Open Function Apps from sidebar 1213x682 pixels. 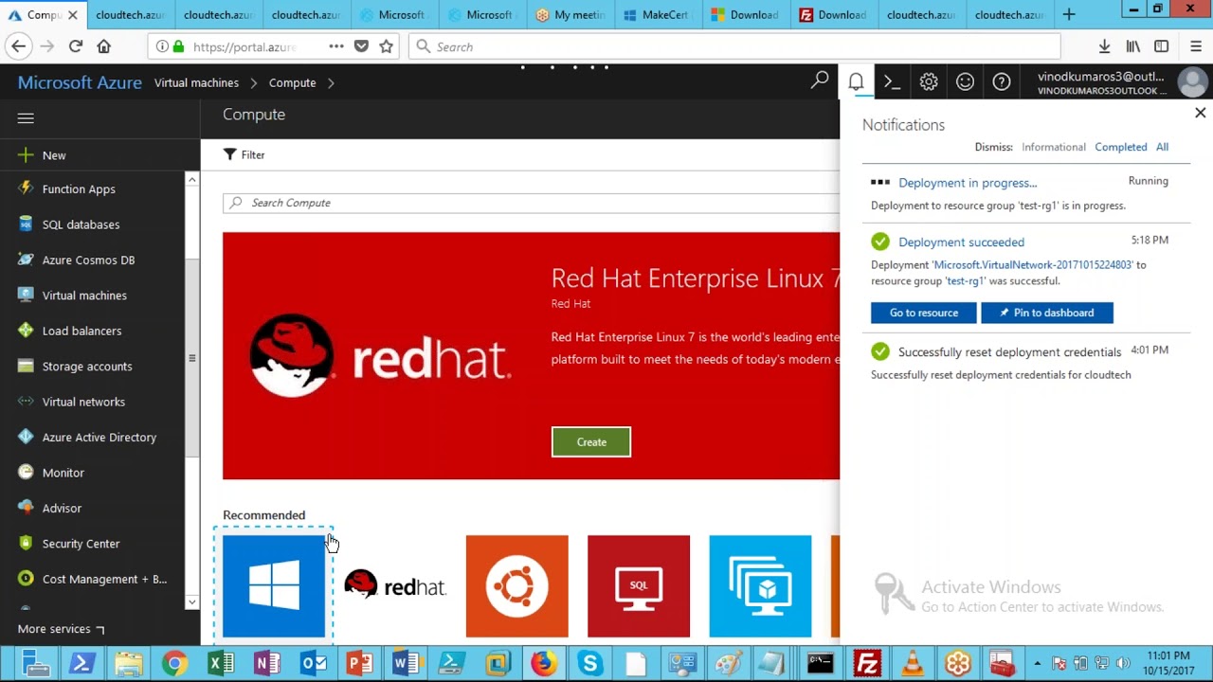pyautogui.click(x=79, y=189)
